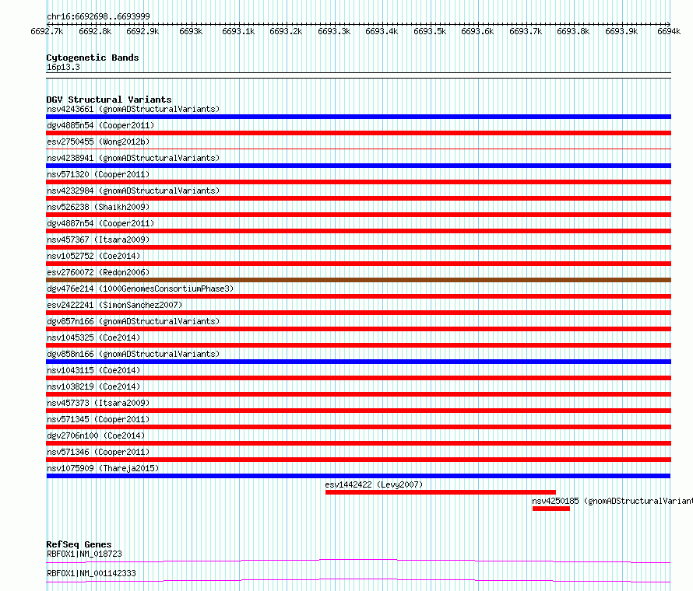Image resolution: width=693 pixels, height=591 pixels.
Task: Click the nsv4250185 gnomAD variant label
Action: click(x=612, y=501)
